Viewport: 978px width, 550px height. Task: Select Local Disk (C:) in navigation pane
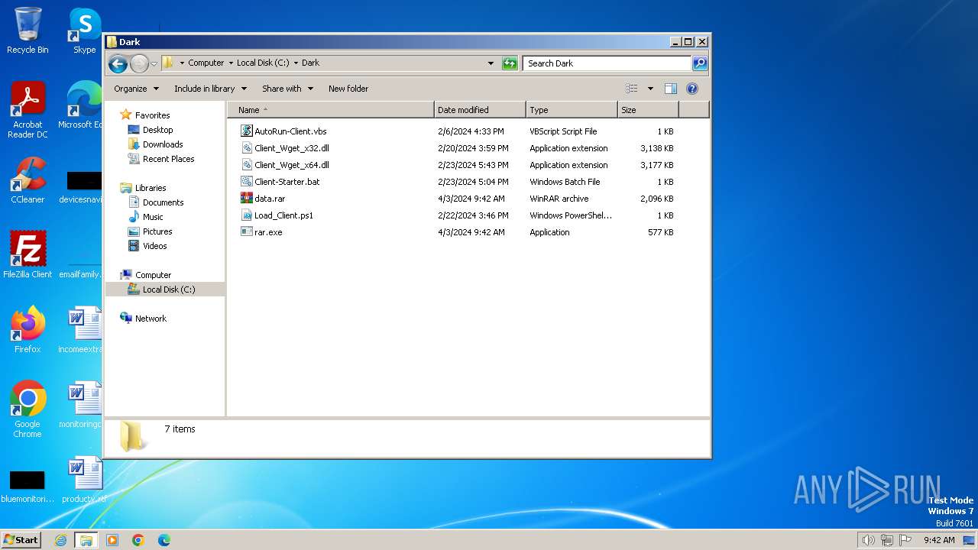pos(169,290)
